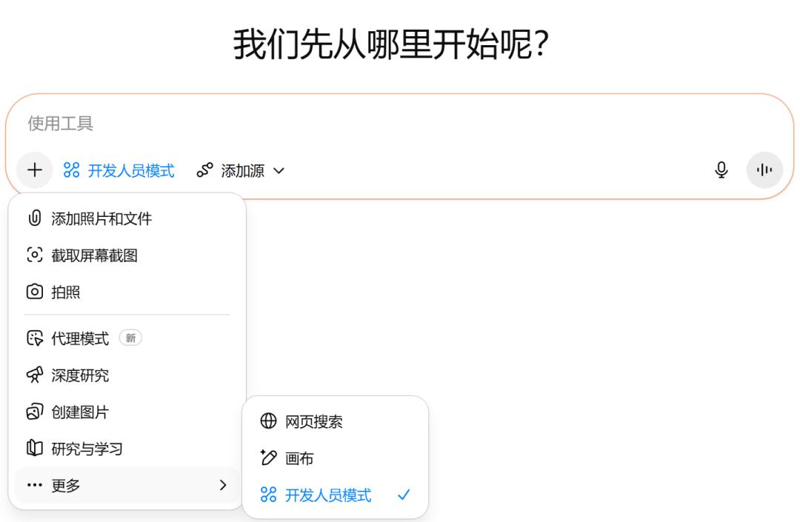Viewport: 800px width, 522px height.
Task: Click the chevron beside 添加源
Action: click(x=279, y=171)
